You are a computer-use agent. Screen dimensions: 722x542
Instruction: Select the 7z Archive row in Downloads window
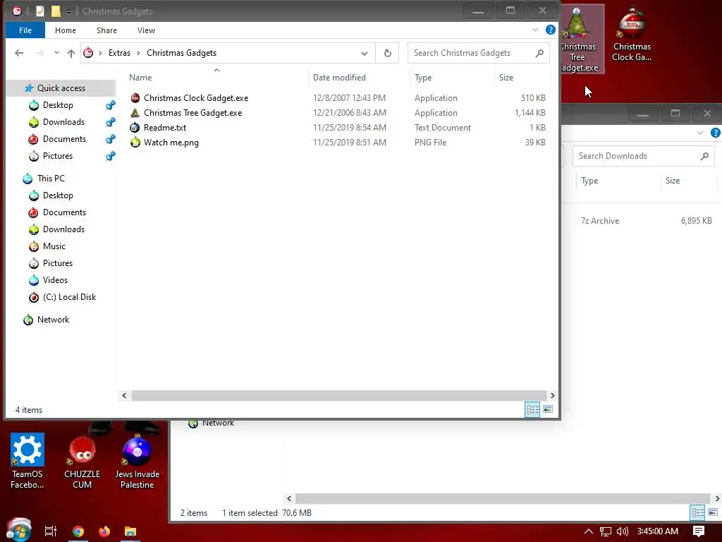(640, 221)
